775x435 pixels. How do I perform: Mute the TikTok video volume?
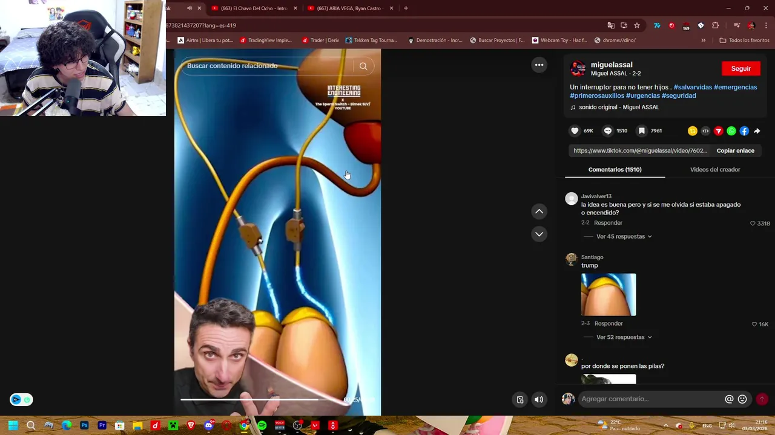(x=539, y=399)
